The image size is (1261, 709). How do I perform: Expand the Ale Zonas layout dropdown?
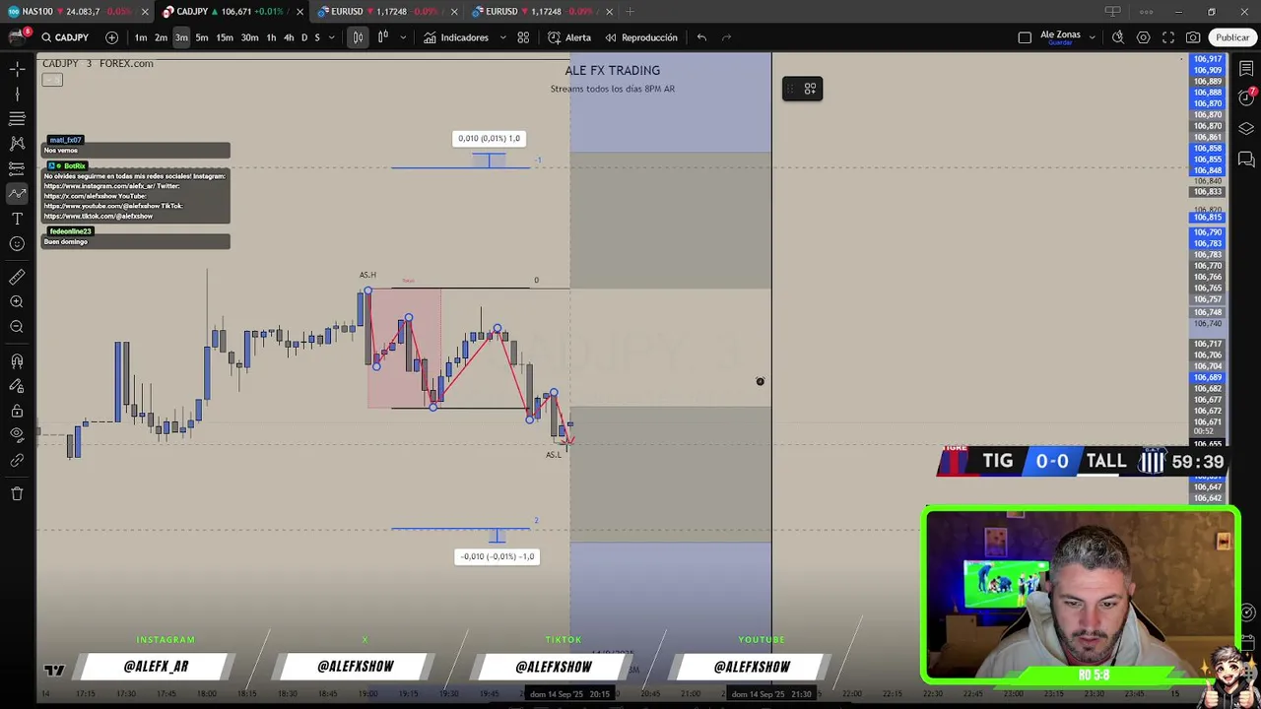pos(1092,37)
